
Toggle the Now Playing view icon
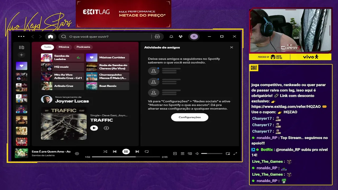tap(175, 154)
